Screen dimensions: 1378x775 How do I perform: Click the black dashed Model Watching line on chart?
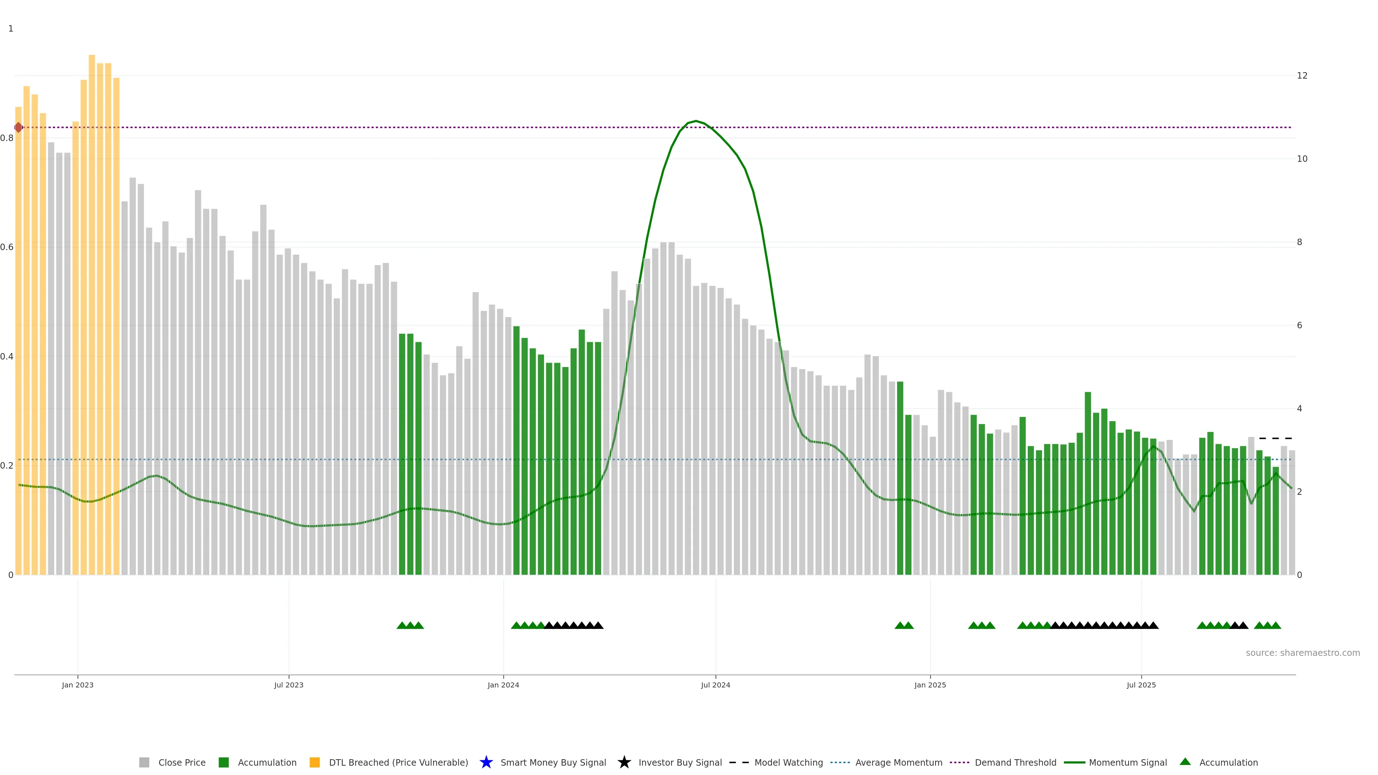coord(1275,438)
